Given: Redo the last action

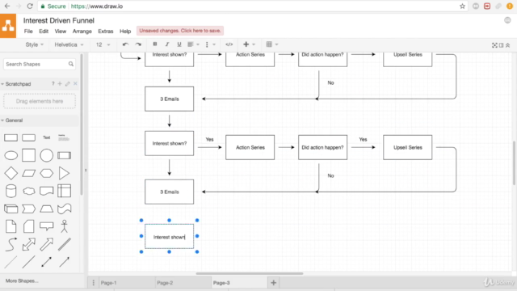Looking at the screenshot, I should [x=138, y=44].
